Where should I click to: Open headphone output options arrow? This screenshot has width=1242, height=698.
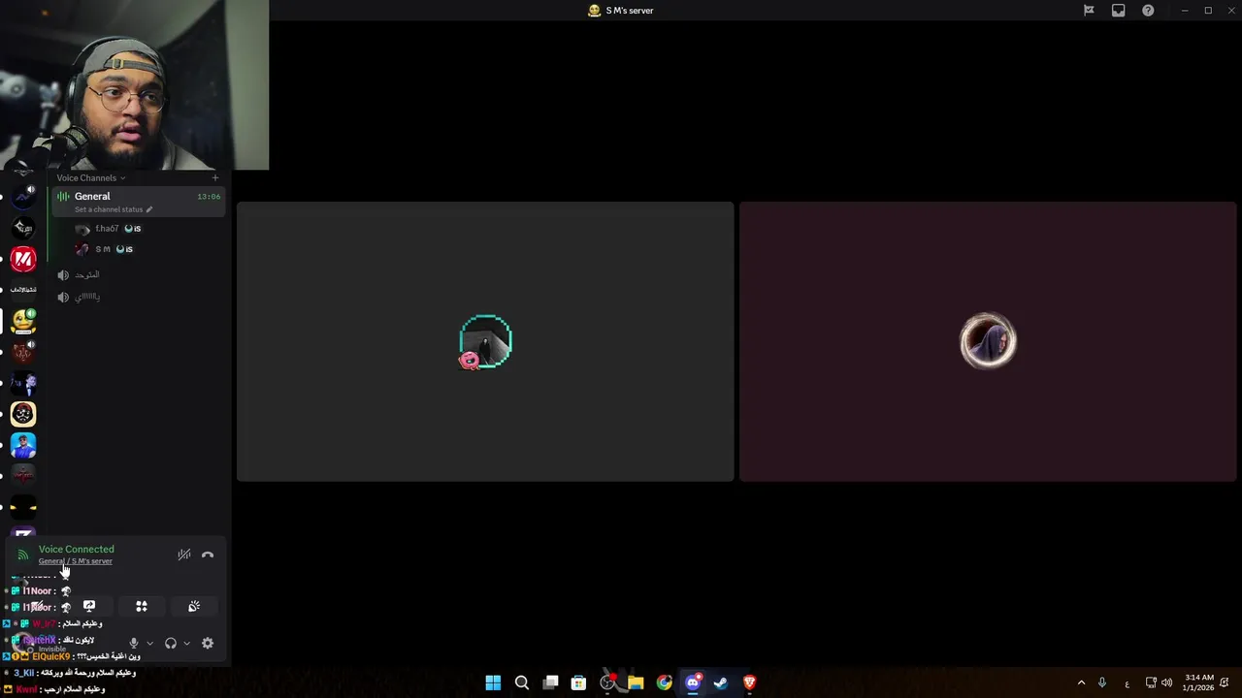pyautogui.click(x=186, y=643)
